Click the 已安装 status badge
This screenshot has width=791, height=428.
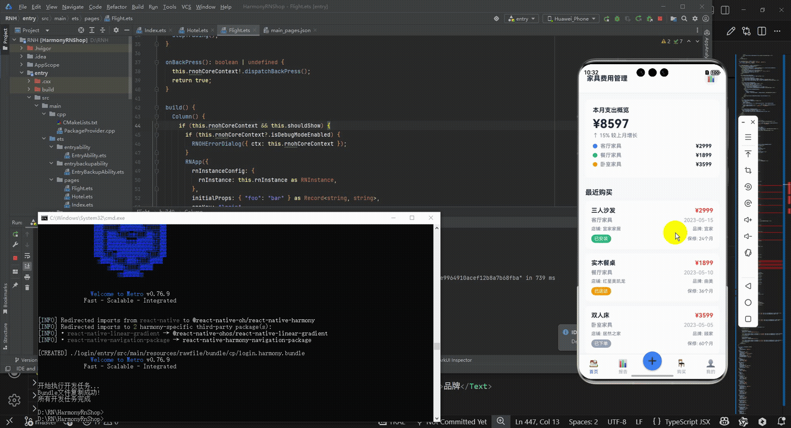click(601, 238)
